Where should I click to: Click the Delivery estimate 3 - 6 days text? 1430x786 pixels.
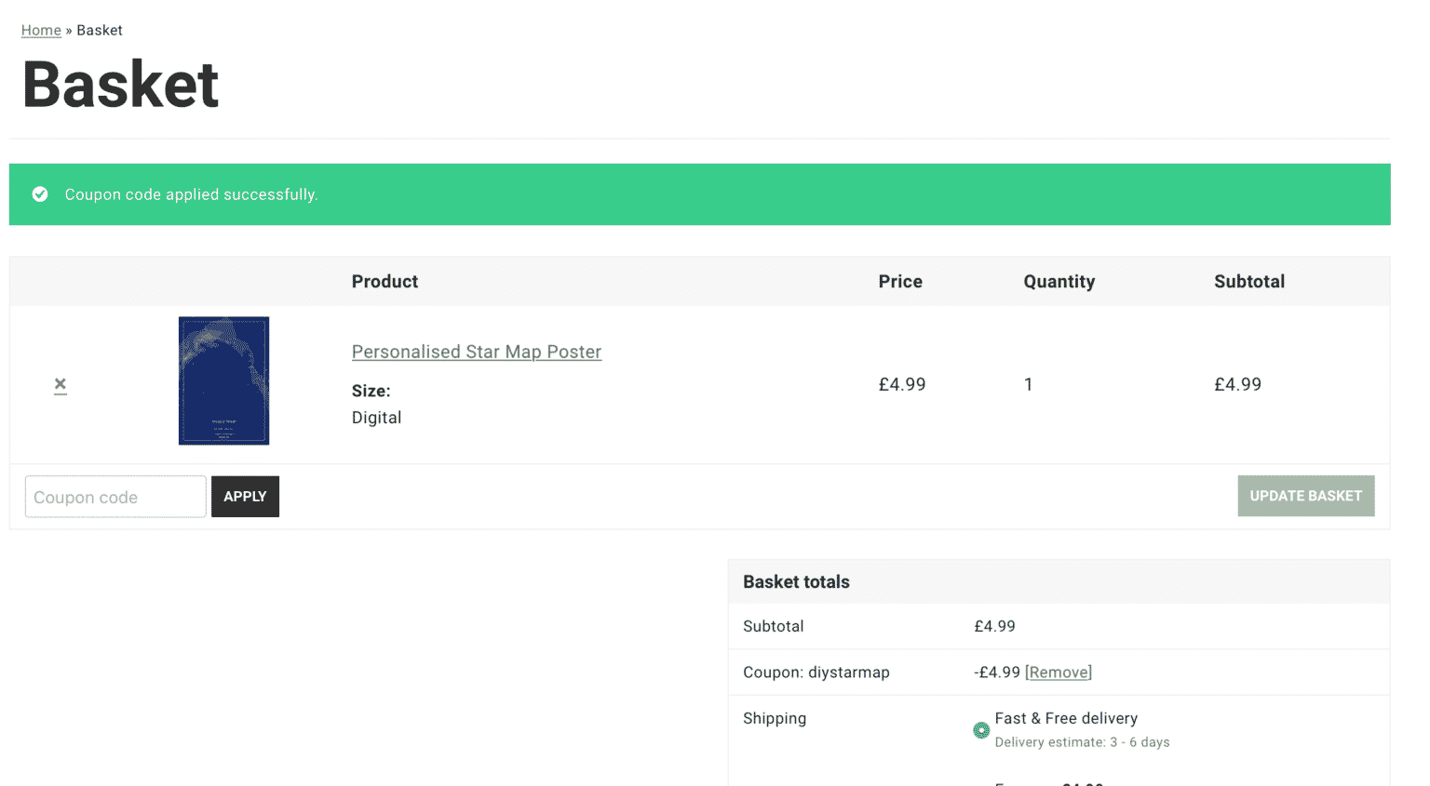coord(1082,742)
